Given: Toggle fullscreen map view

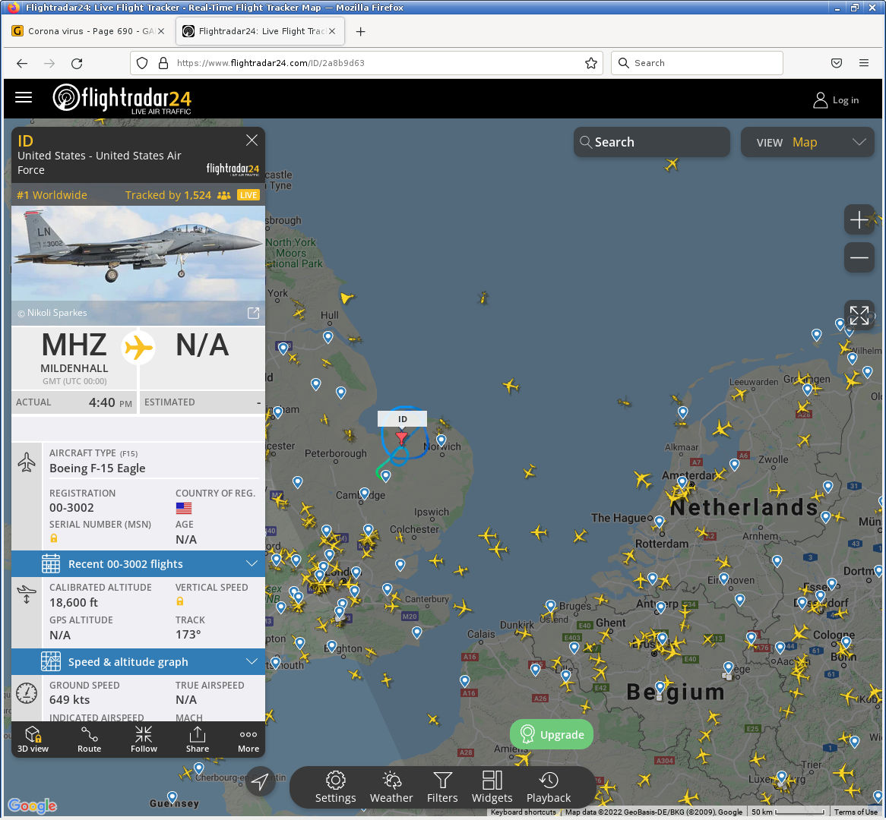Looking at the screenshot, I should (x=859, y=315).
